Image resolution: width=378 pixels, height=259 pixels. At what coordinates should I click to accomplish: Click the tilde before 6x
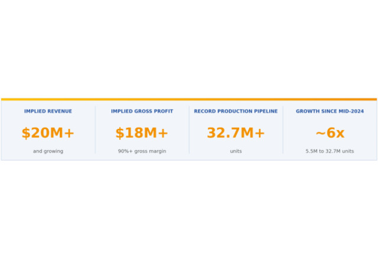click(x=321, y=134)
